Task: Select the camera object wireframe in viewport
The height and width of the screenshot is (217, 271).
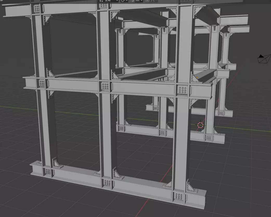Action: (264, 59)
